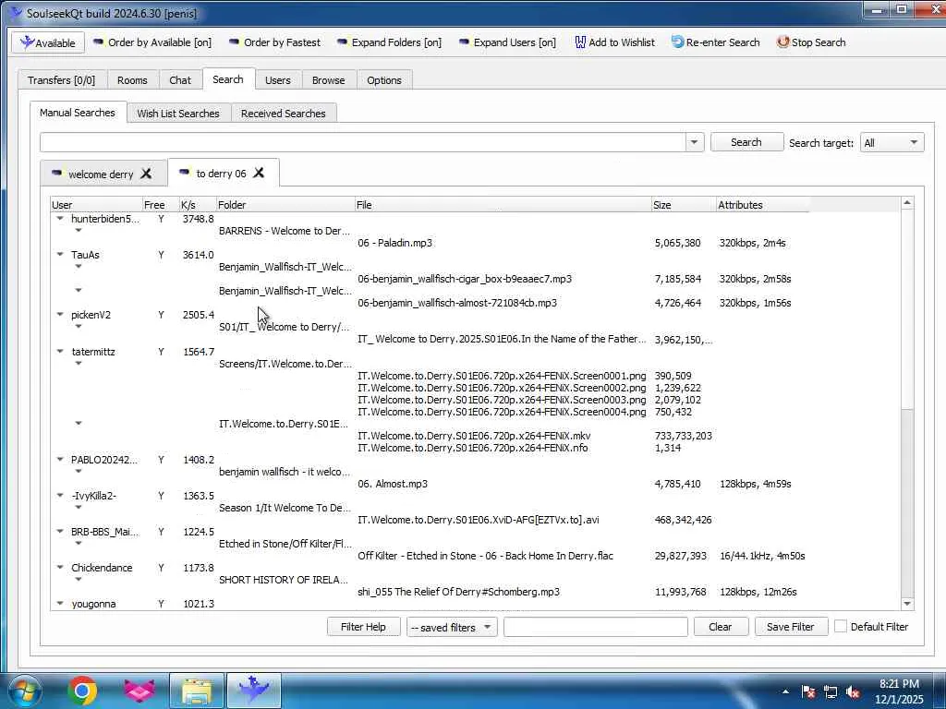Collapse user hunterbiden5 results
The height and width of the screenshot is (709, 946).
point(60,219)
